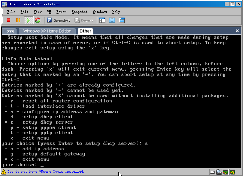Click the hard disk status bar icon
243x176 pixels.
tap(212, 172)
